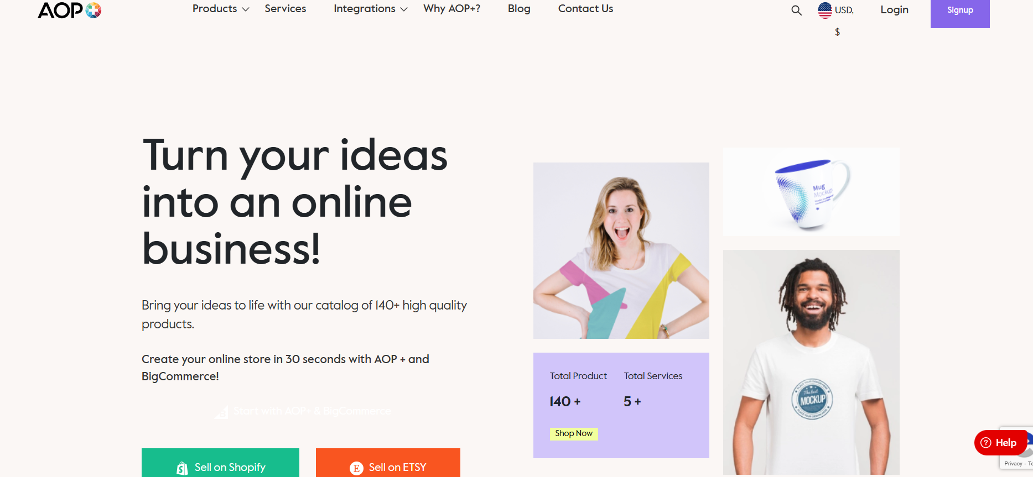Screen dimensions: 1033x477
Task: Go to the Blog page
Action: (519, 9)
